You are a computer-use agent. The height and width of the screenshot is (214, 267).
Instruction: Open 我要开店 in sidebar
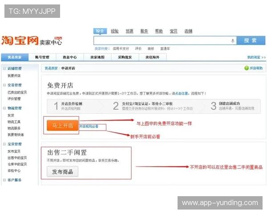click(x=14, y=76)
